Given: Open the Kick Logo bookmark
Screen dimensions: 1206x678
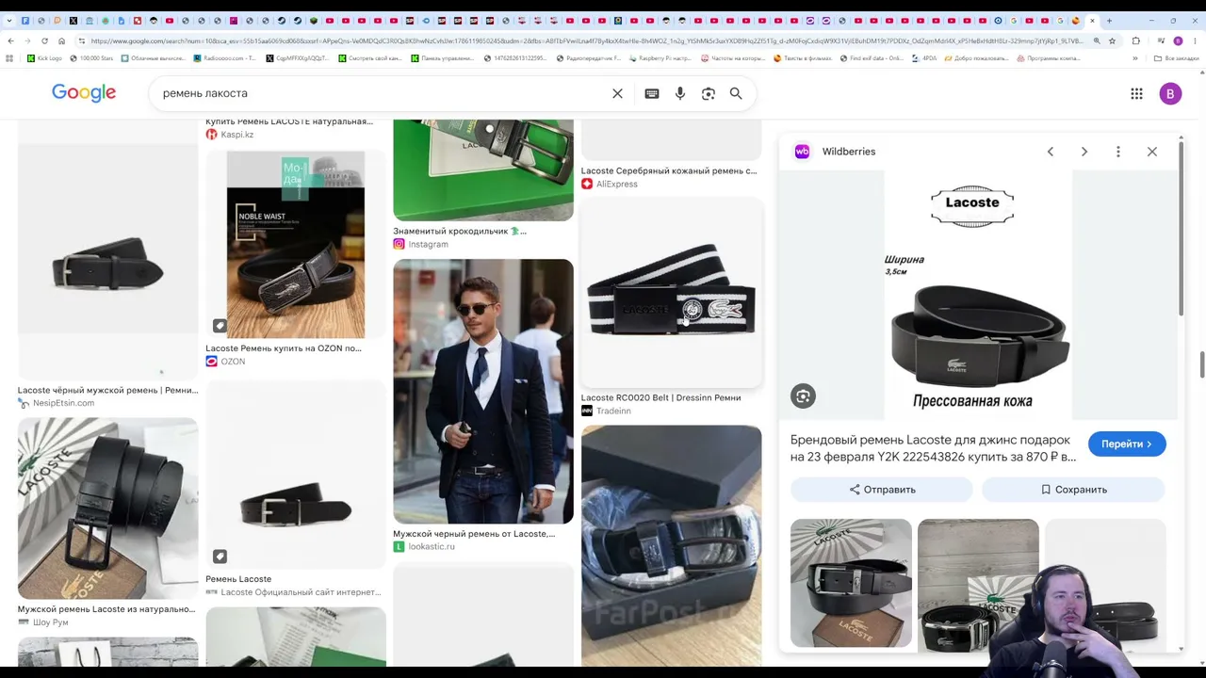Looking at the screenshot, I should click(x=44, y=58).
